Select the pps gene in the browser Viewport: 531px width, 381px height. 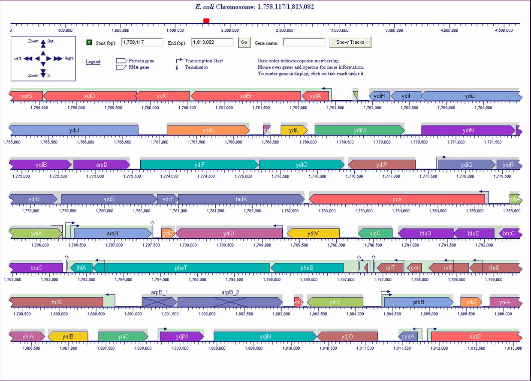(x=397, y=199)
